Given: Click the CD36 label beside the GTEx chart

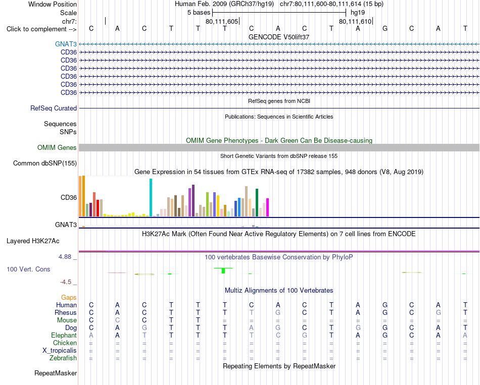Looking at the screenshot, I should (x=69, y=197).
